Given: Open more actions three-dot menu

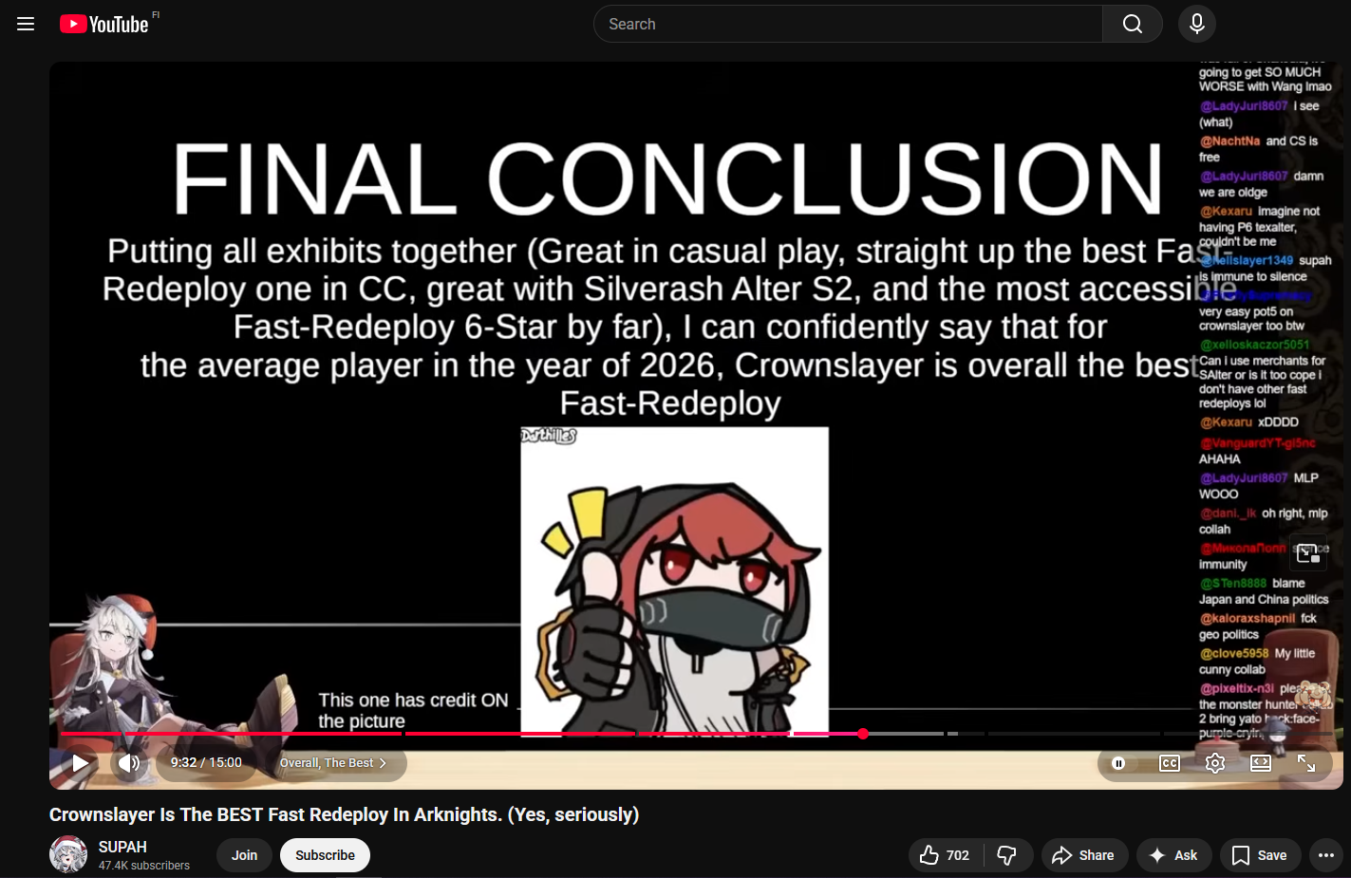Looking at the screenshot, I should click(x=1326, y=855).
